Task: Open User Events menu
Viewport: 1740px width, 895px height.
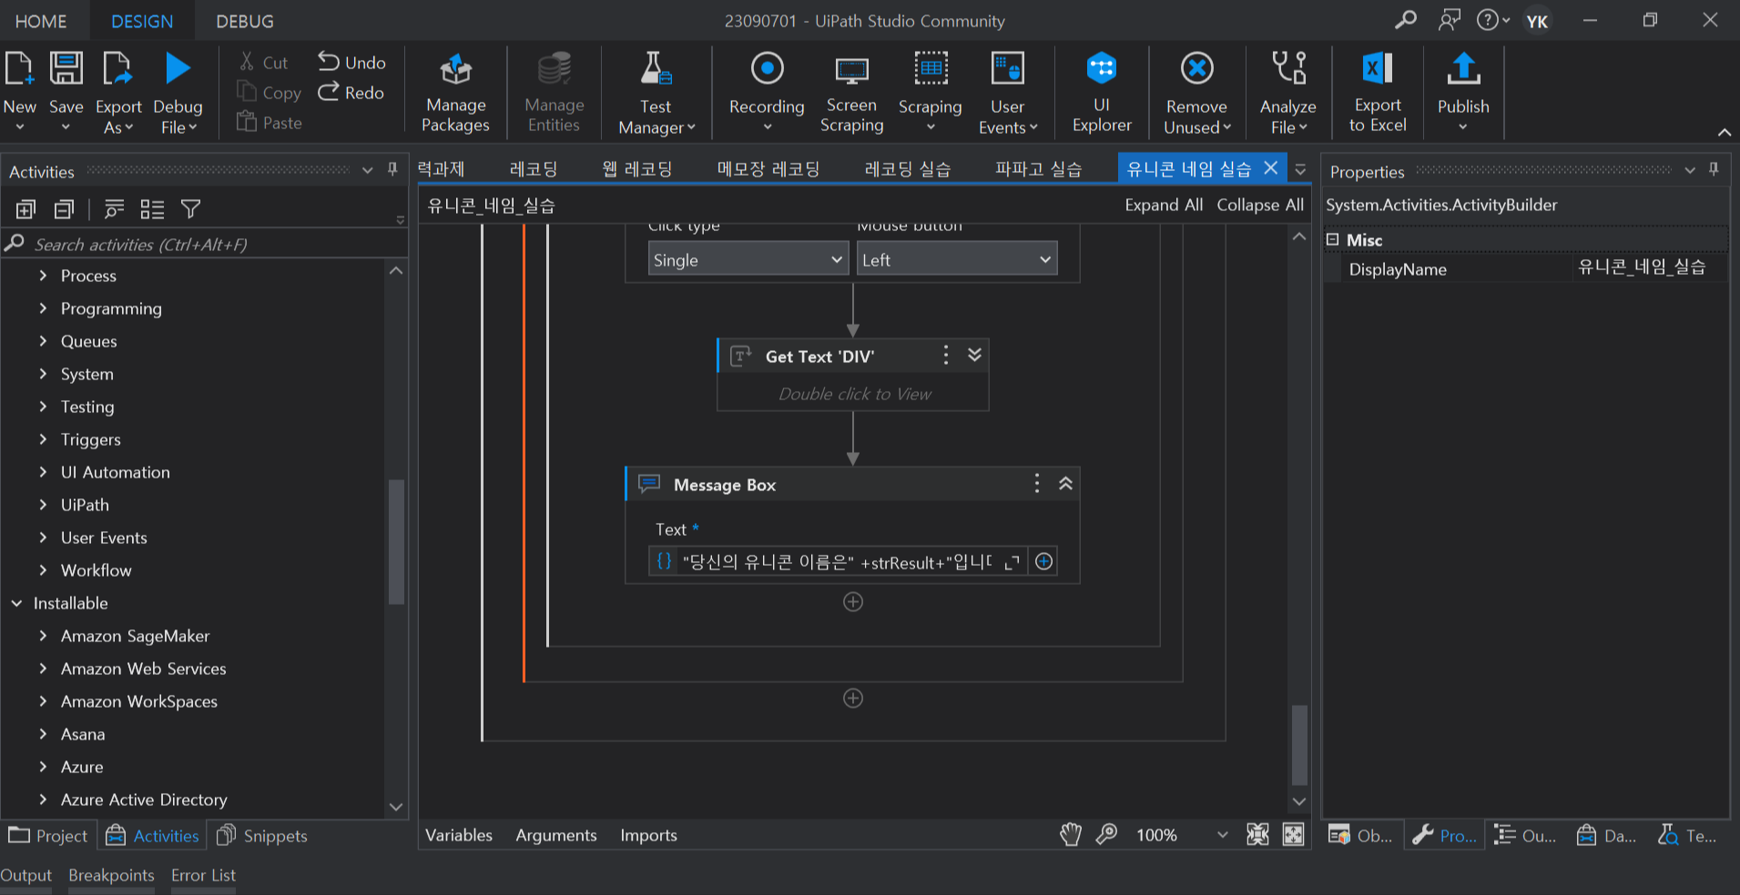Action: point(1008,93)
